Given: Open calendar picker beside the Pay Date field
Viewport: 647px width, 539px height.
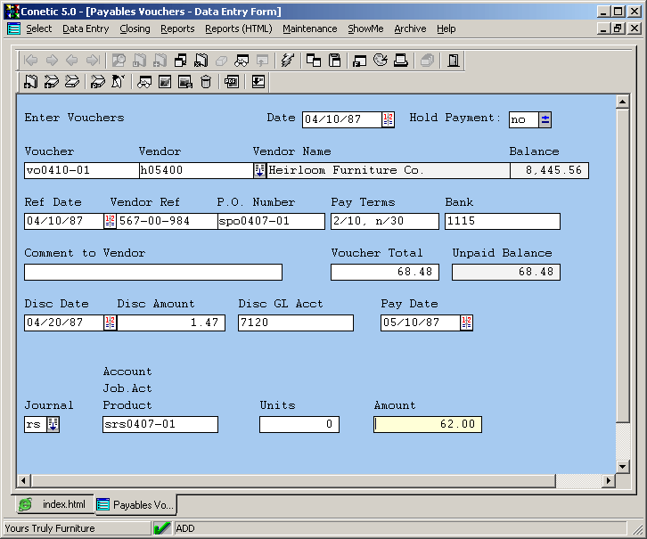Looking at the screenshot, I should click(466, 323).
